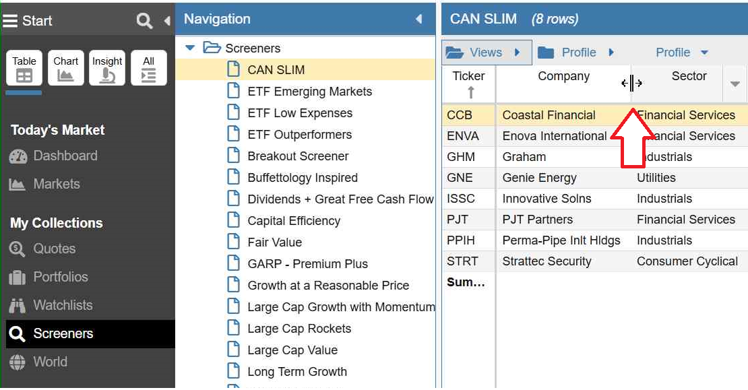The width and height of the screenshot is (748, 390).
Task: Select the GNE Genie Energy row
Action: pyautogui.click(x=539, y=178)
